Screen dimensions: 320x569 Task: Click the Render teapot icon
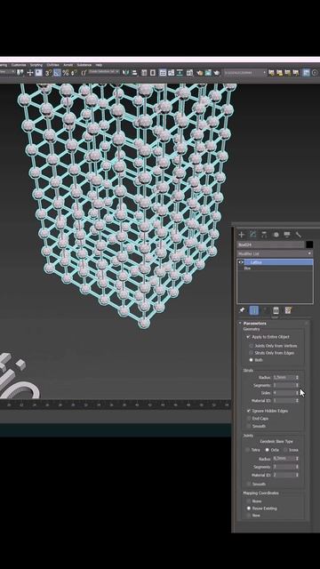(217, 73)
